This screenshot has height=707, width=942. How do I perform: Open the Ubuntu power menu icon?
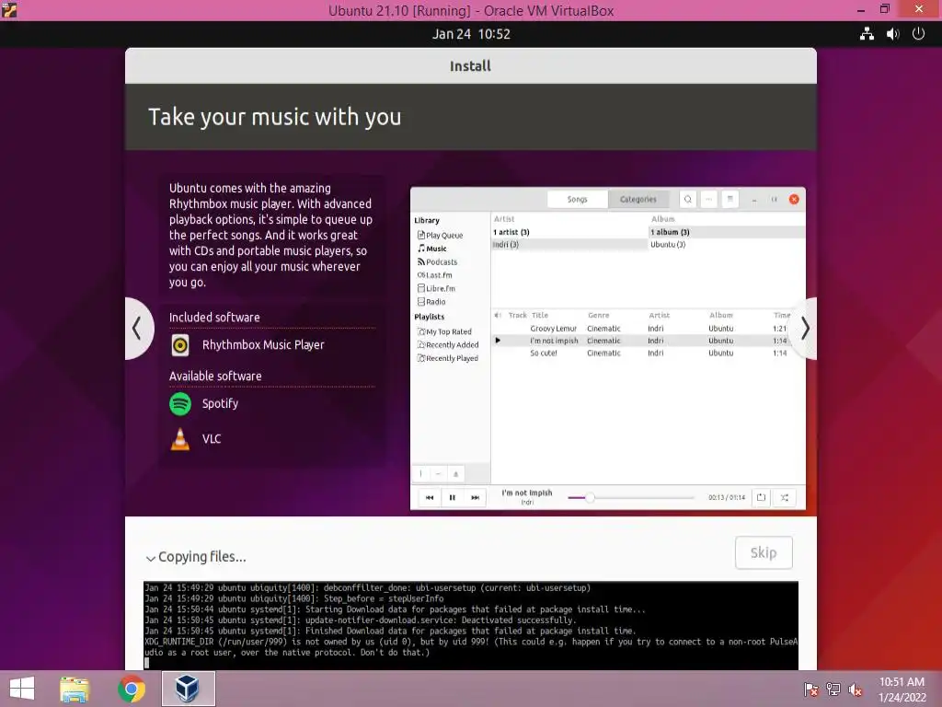point(919,34)
